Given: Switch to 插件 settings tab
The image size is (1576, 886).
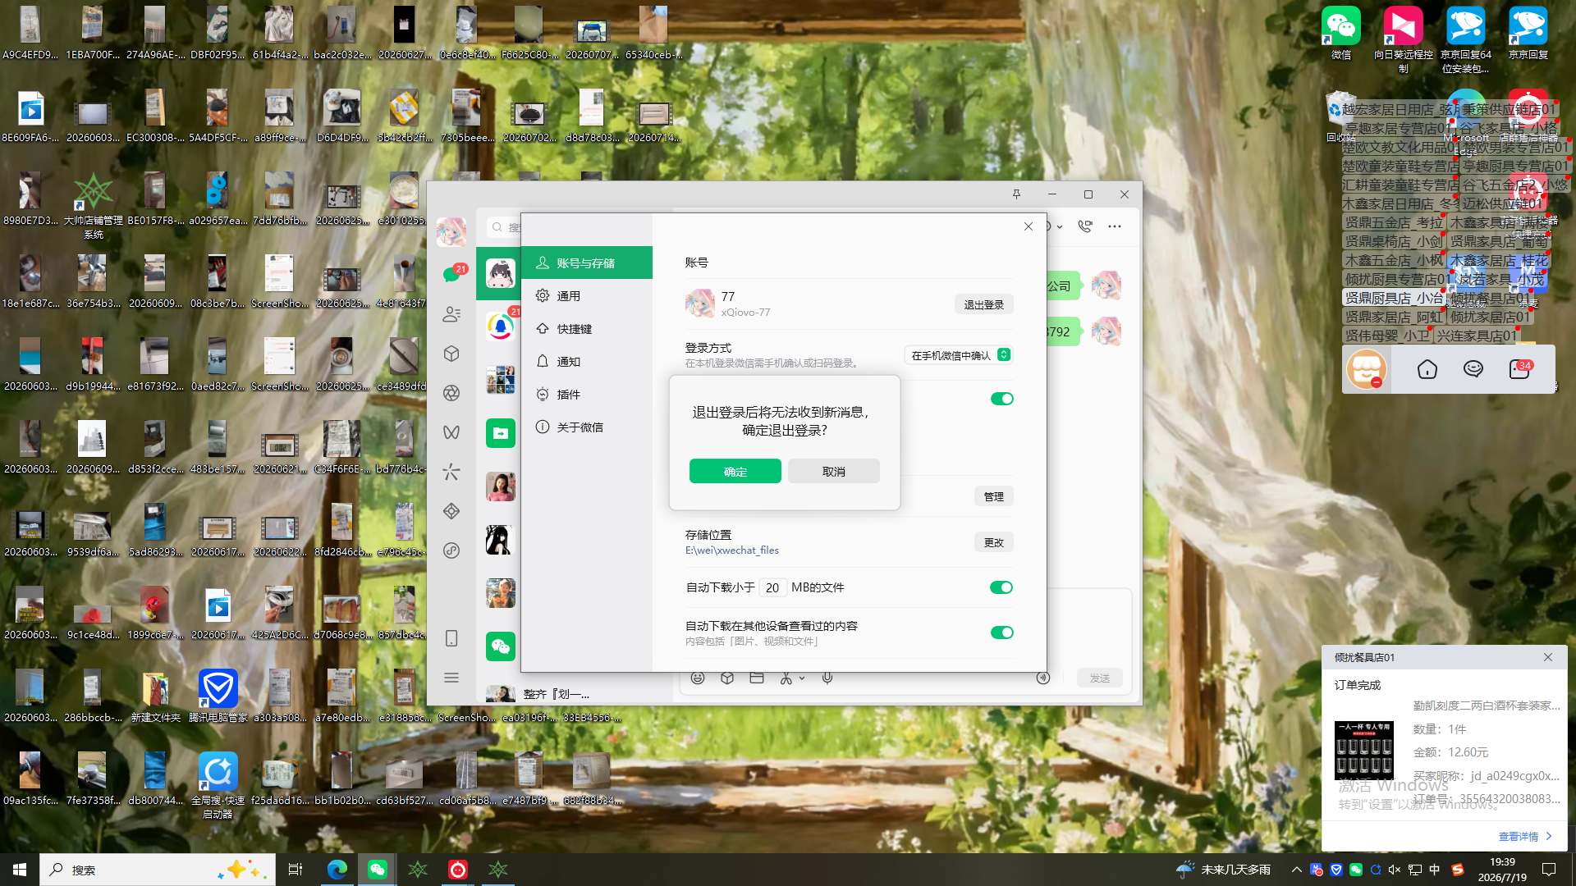Looking at the screenshot, I should [x=587, y=395].
